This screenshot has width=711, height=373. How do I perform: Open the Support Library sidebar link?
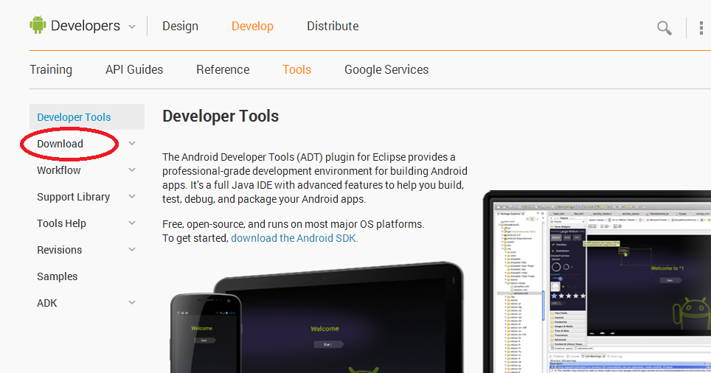coord(74,197)
